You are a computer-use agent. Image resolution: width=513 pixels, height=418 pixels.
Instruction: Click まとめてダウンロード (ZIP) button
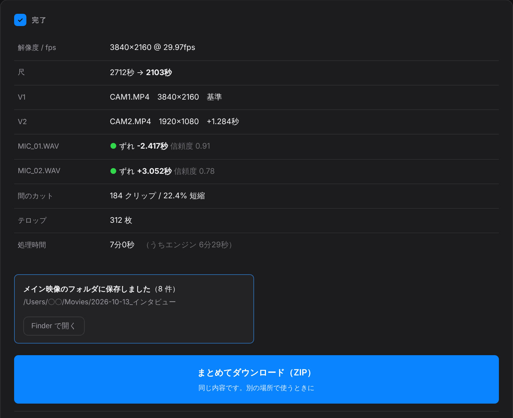coord(256,379)
